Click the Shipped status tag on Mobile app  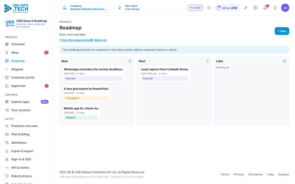point(81,117)
